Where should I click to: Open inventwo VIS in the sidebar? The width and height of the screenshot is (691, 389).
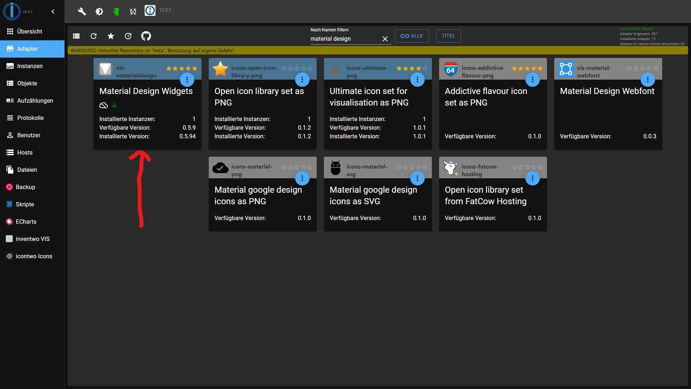pos(32,239)
